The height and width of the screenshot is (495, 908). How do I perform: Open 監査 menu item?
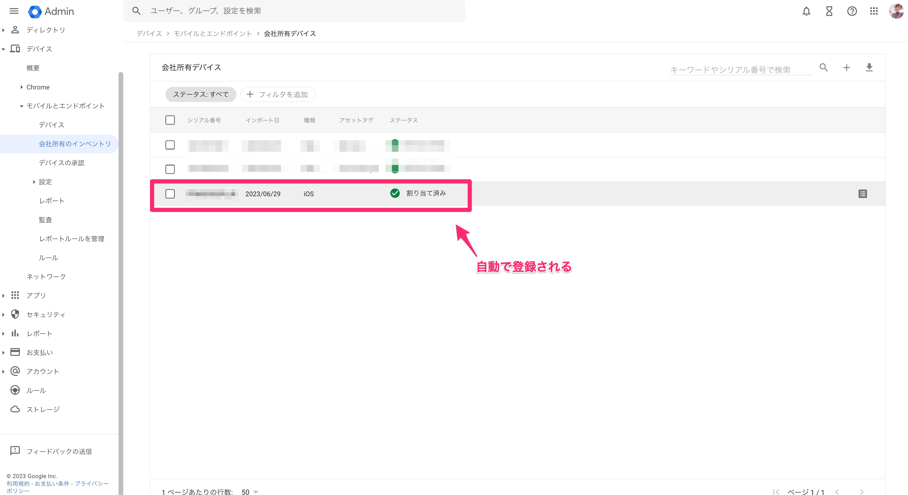pyautogui.click(x=45, y=220)
